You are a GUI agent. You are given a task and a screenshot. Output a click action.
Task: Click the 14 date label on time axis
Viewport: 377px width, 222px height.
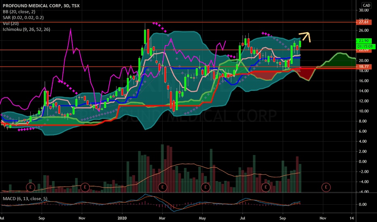click(x=352, y=218)
